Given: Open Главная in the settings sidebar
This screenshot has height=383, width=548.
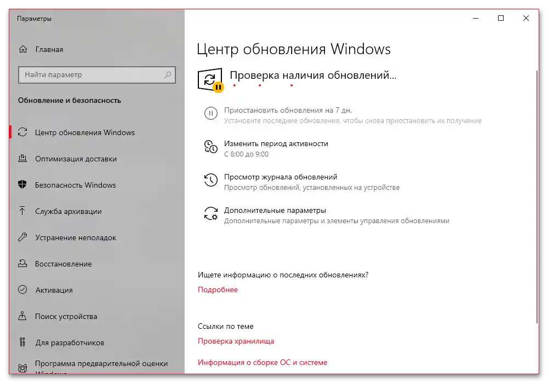Looking at the screenshot, I should click(49, 50).
